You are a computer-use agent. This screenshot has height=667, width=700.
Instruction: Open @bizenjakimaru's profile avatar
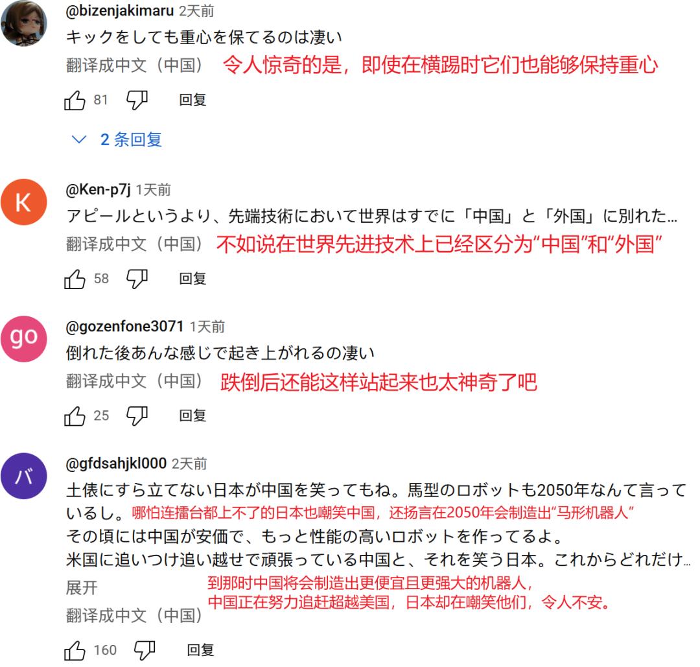pos(24,23)
